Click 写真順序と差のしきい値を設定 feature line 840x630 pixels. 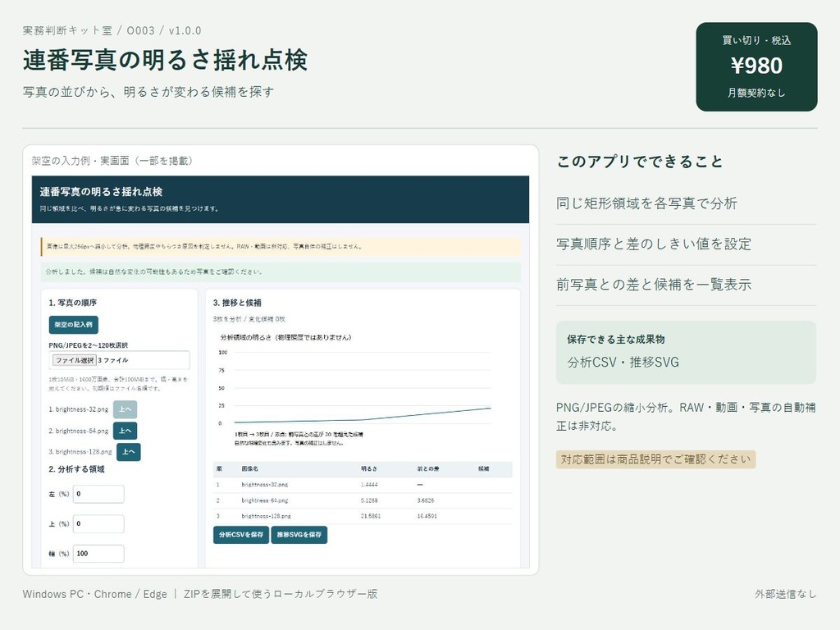(654, 244)
